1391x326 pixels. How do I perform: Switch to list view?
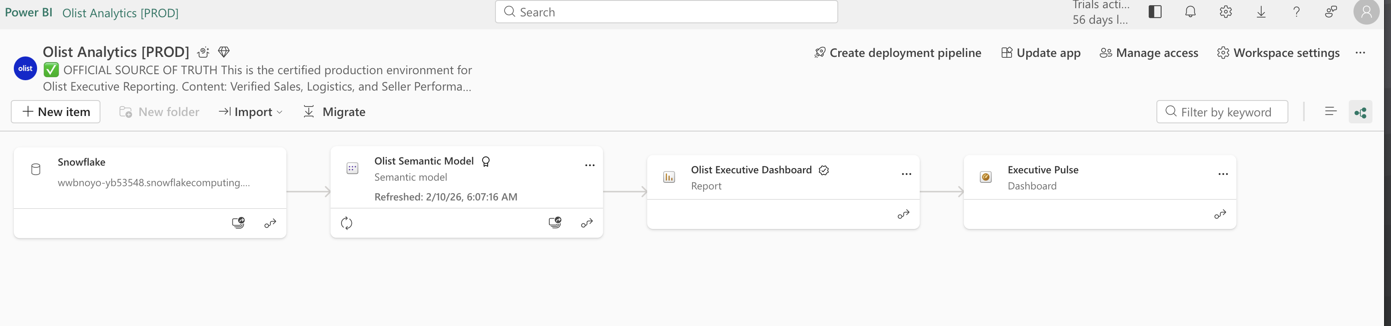[1331, 112]
